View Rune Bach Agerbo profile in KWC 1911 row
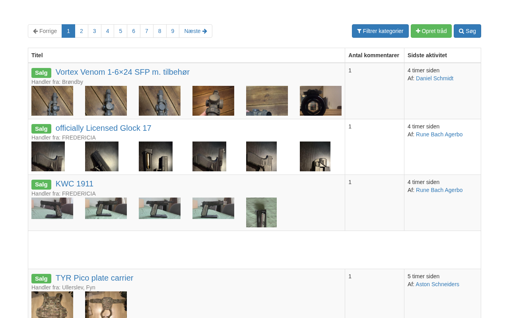 pyautogui.click(x=439, y=190)
